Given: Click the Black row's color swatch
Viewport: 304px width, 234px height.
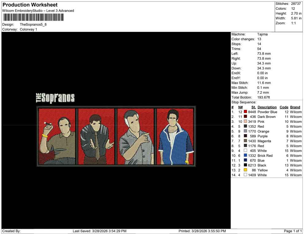Looking at the screenshot, I should coord(245,165).
